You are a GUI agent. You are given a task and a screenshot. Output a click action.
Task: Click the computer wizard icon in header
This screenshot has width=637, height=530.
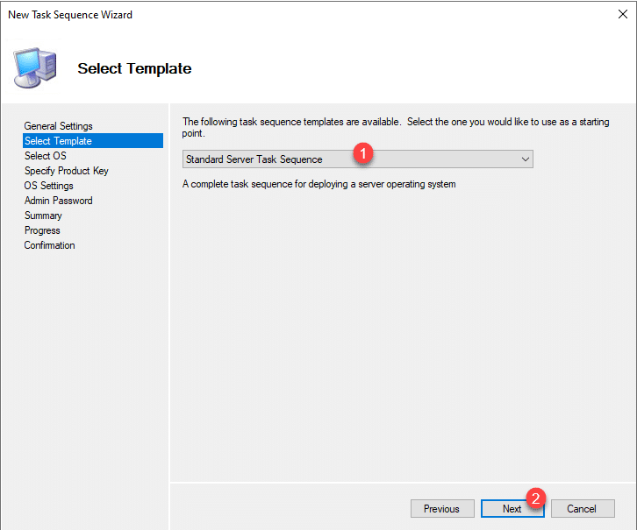click(x=35, y=67)
